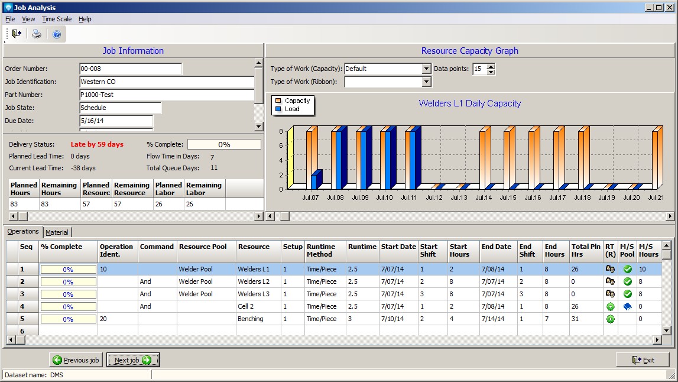Expand Type of Work (Capacity) dropdown
The height and width of the screenshot is (382, 678).
426,69
